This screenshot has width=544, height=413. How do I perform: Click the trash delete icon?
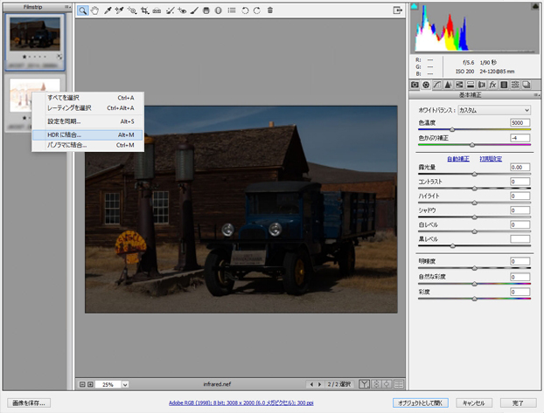coord(270,10)
